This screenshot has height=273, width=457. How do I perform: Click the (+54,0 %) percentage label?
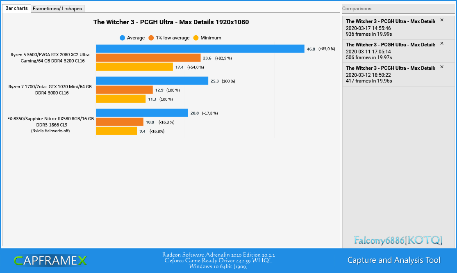point(196,67)
